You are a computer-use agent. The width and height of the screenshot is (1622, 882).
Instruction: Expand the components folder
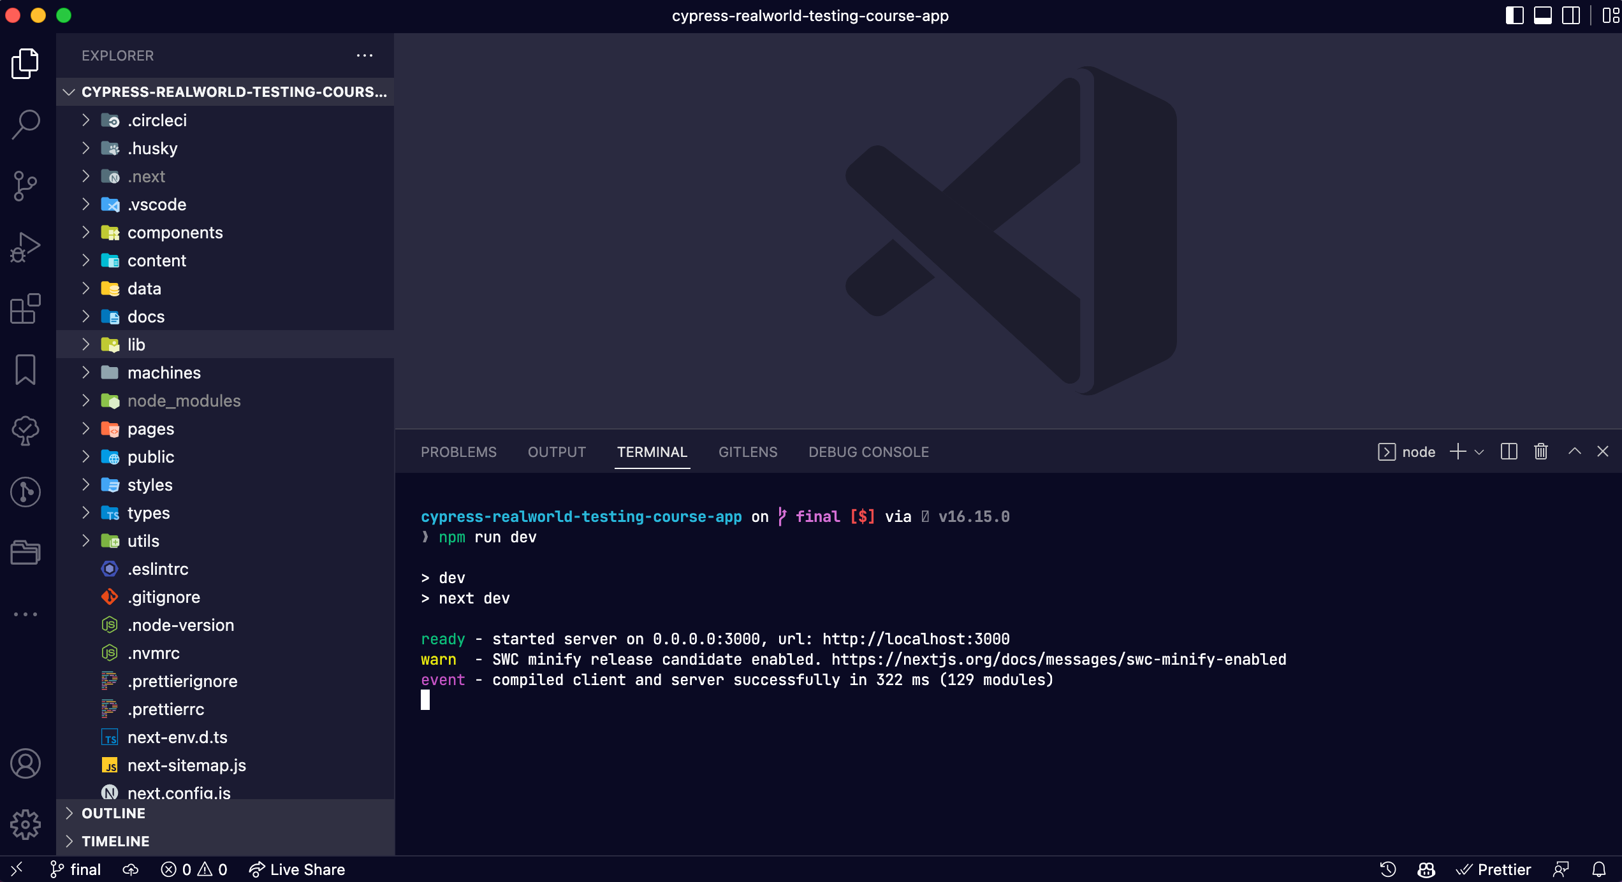(175, 233)
